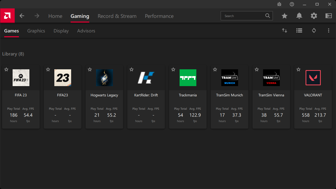Click the 'Trackmania' title text
Screen dimensions: 336x189
pos(188,95)
